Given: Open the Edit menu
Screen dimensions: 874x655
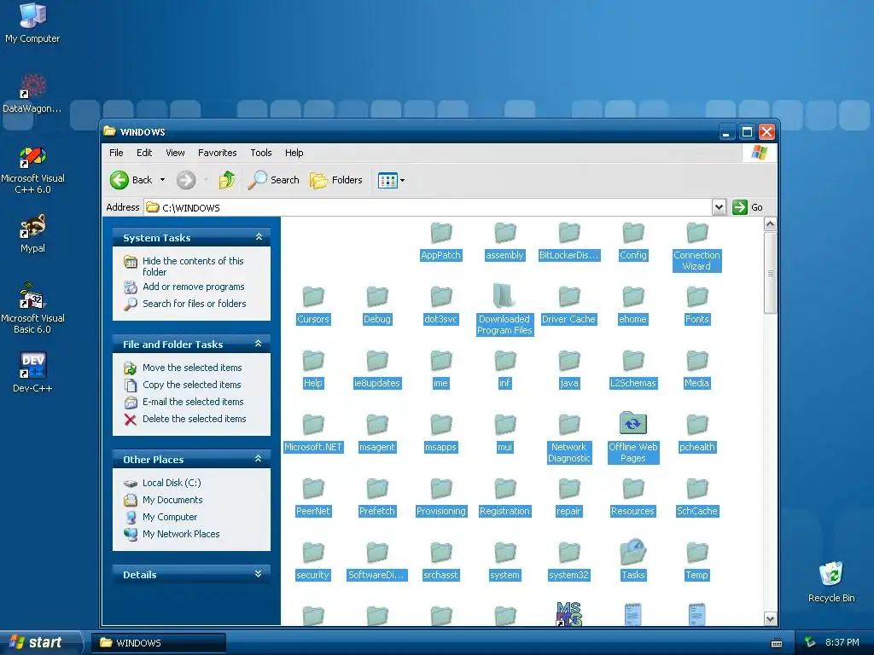Looking at the screenshot, I should (144, 153).
